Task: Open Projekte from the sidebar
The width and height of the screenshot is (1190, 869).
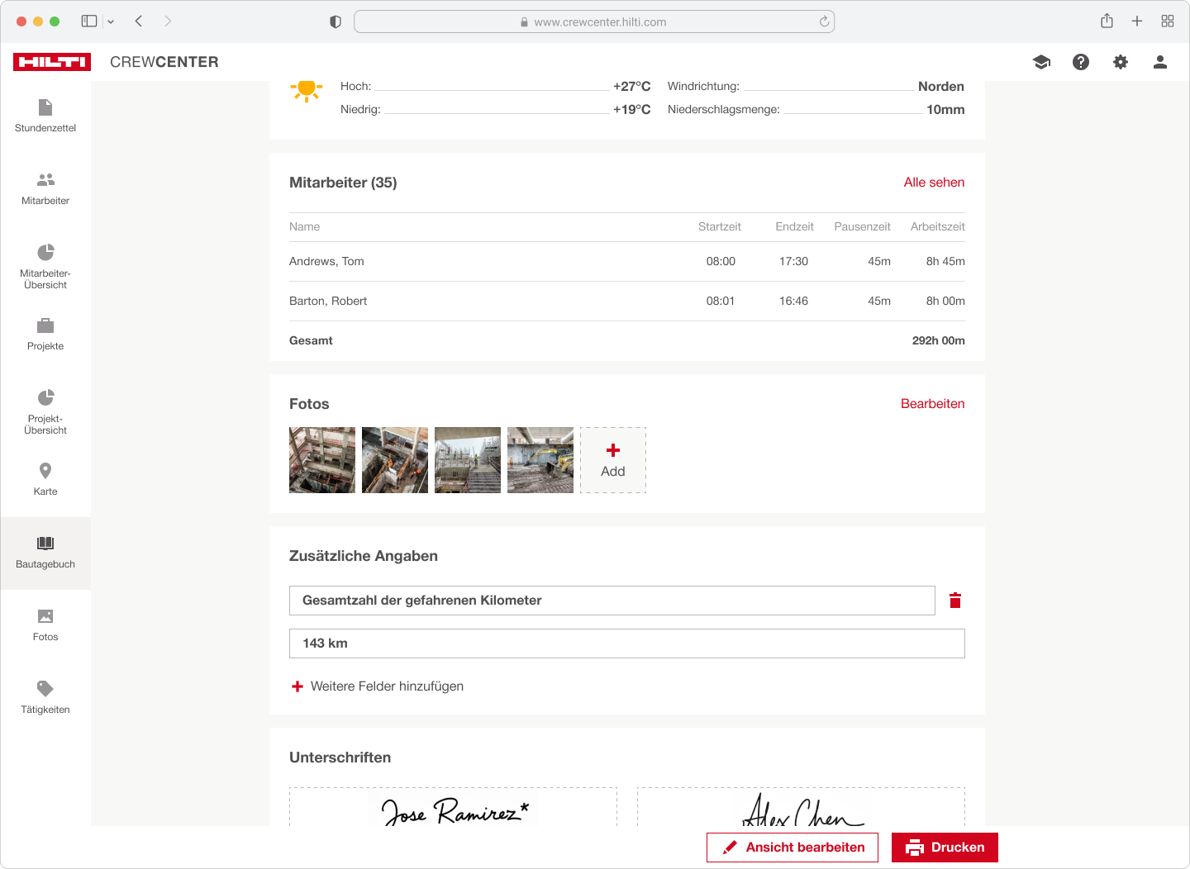Action: tap(45, 334)
